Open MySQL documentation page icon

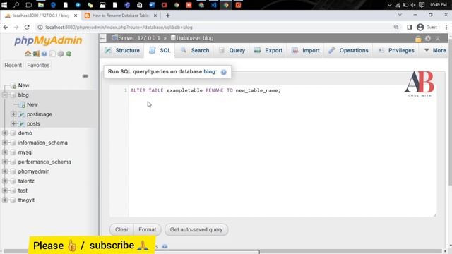pos(52,54)
